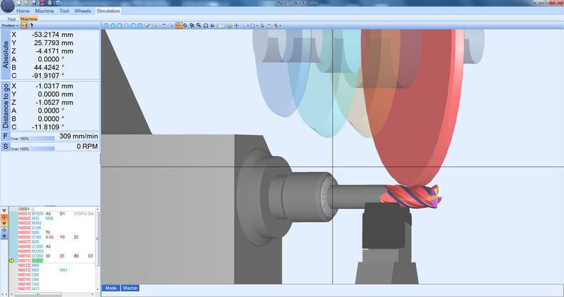This screenshot has height=297, width=564.
Task: Click the Machin button below the viewport
Action: [x=130, y=288]
